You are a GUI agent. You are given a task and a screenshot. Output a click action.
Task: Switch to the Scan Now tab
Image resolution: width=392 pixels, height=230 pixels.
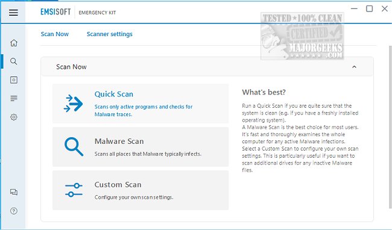55,34
